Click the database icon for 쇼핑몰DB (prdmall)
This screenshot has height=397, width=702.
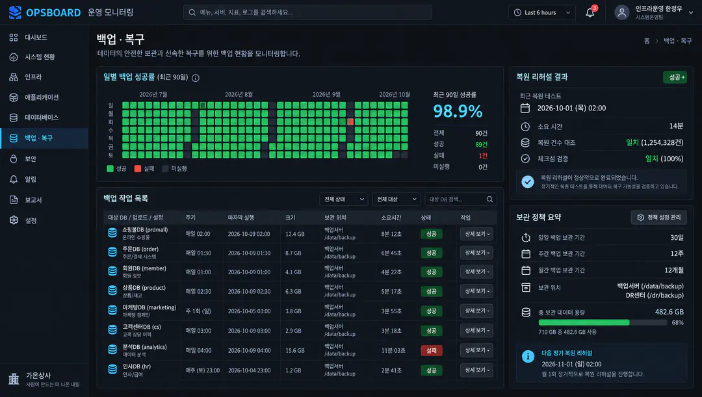112,233
